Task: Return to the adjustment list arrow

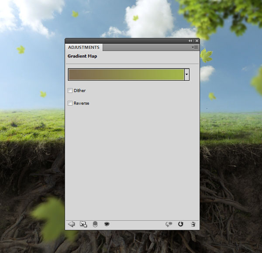Action: point(72,224)
